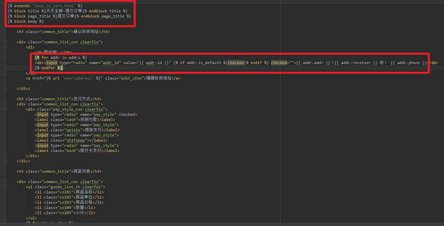The height and width of the screenshot is (226, 444).
Task: Click the 编辑收货地址 anchor line
Action: tap(103, 78)
